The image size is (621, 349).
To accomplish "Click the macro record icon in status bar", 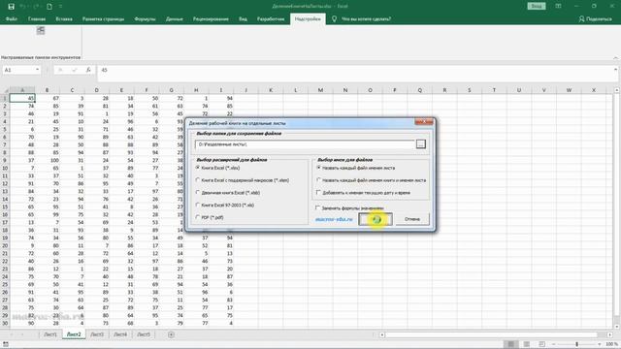I will 6,344.
